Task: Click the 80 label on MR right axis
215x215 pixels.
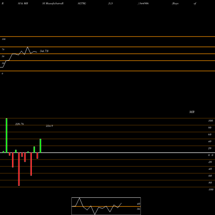Action: click(x=210, y=128)
